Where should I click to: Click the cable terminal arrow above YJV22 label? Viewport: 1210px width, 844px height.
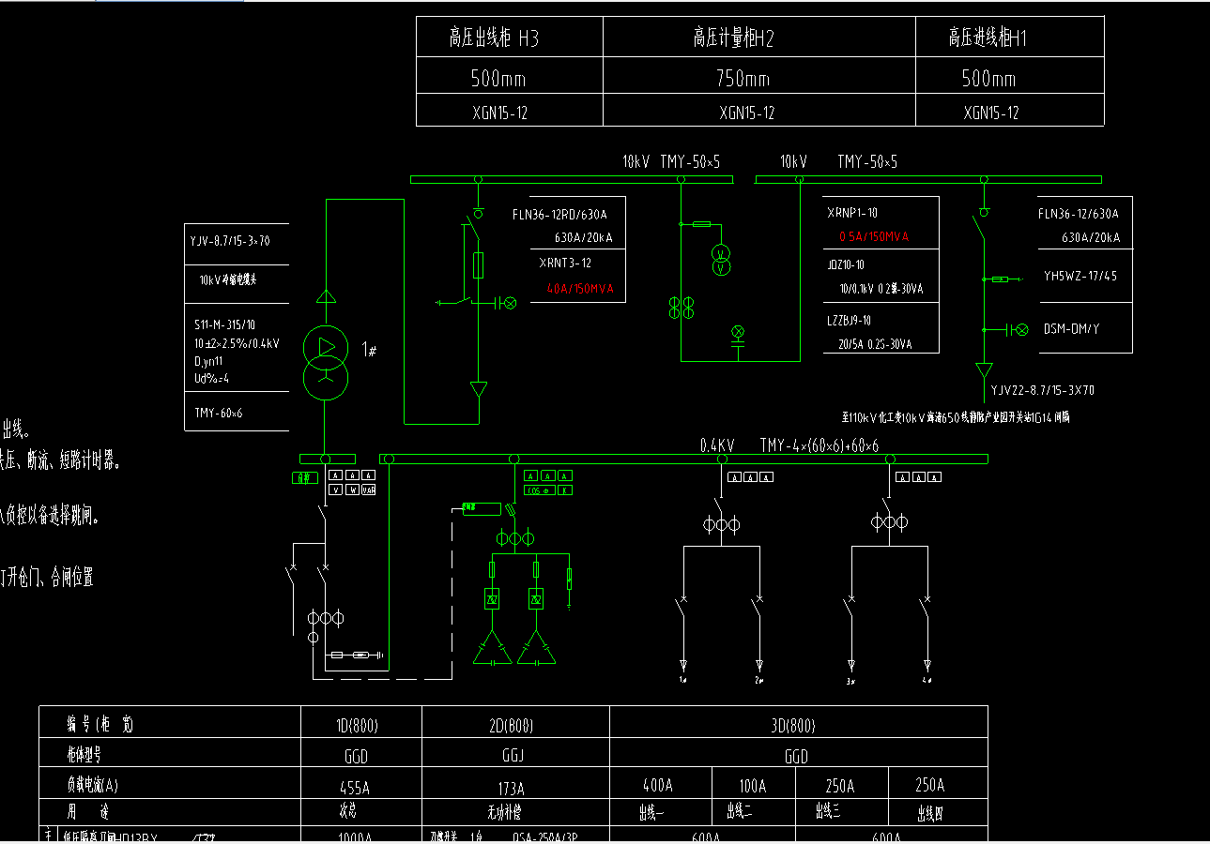pyautogui.click(x=984, y=370)
